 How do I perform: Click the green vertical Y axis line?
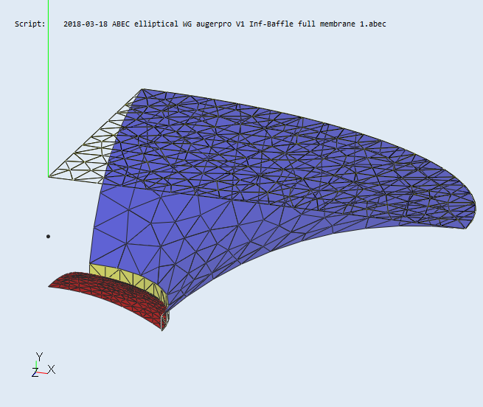pyautogui.click(x=49, y=88)
